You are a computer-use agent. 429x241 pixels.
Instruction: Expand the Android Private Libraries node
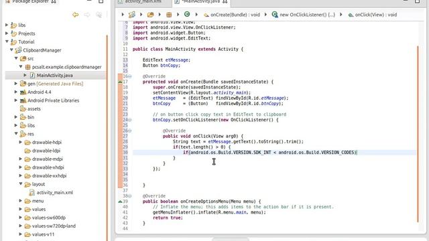click(16, 100)
